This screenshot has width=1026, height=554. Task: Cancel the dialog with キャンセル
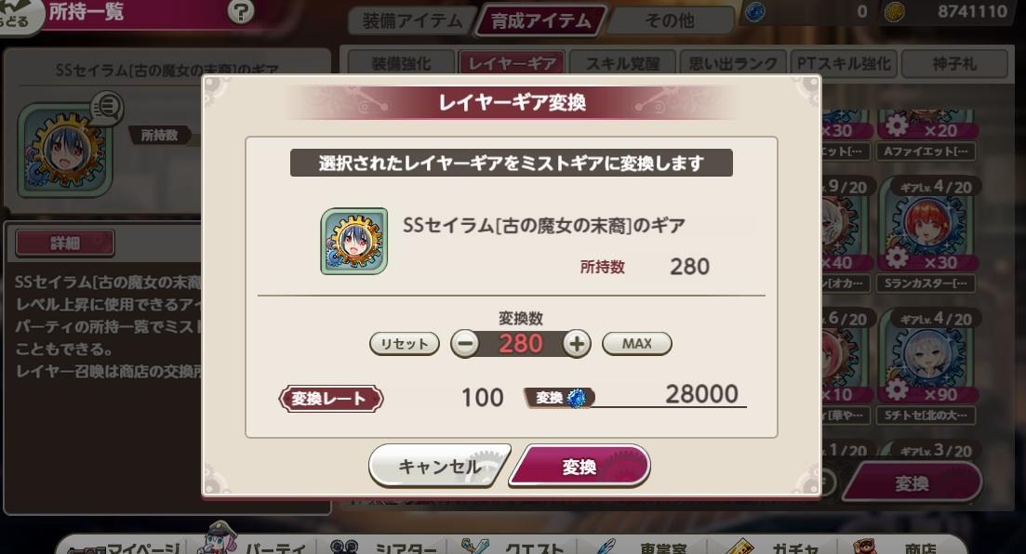(440, 467)
